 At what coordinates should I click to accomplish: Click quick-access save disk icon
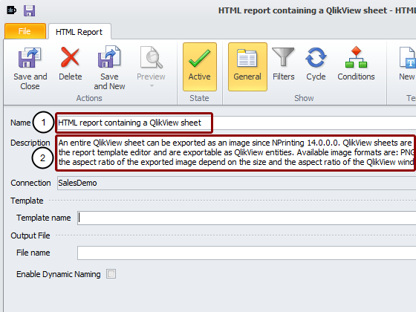29,11
